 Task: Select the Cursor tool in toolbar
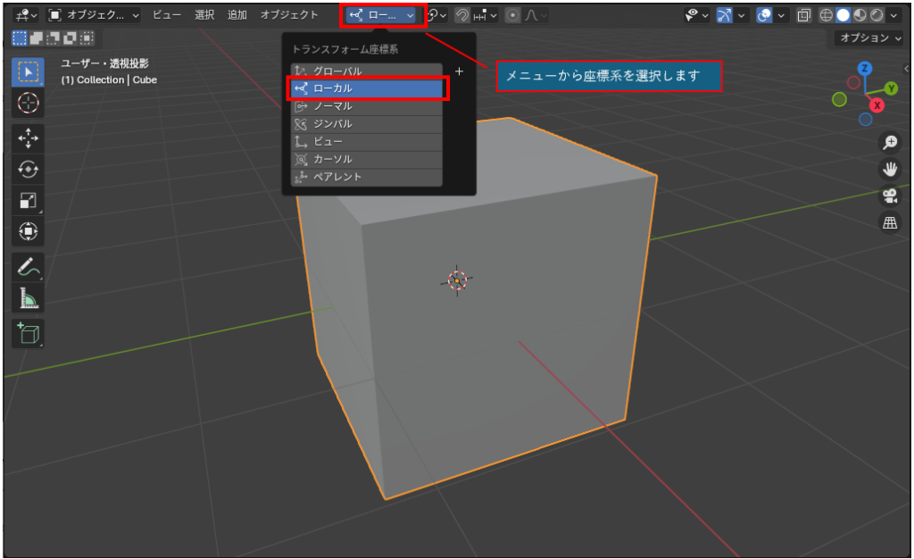tap(28, 103)
